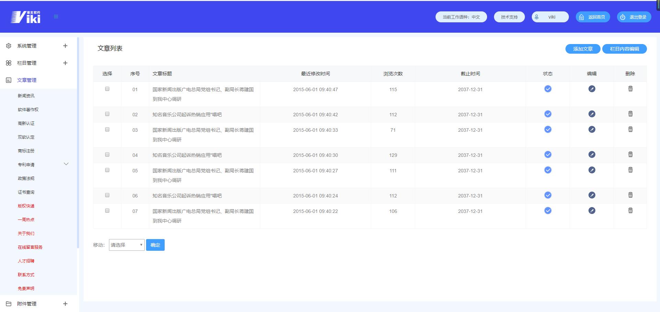
Task: Select the checkbox for article 01
Action: [x=107, y=89]
